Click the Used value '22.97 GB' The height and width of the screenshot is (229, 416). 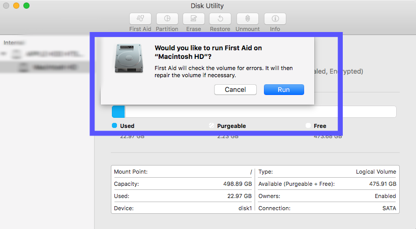tap(240, 196)
